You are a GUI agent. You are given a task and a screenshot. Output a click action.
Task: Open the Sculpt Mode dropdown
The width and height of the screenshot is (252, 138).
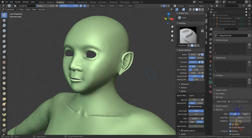(x=10, y=10)
